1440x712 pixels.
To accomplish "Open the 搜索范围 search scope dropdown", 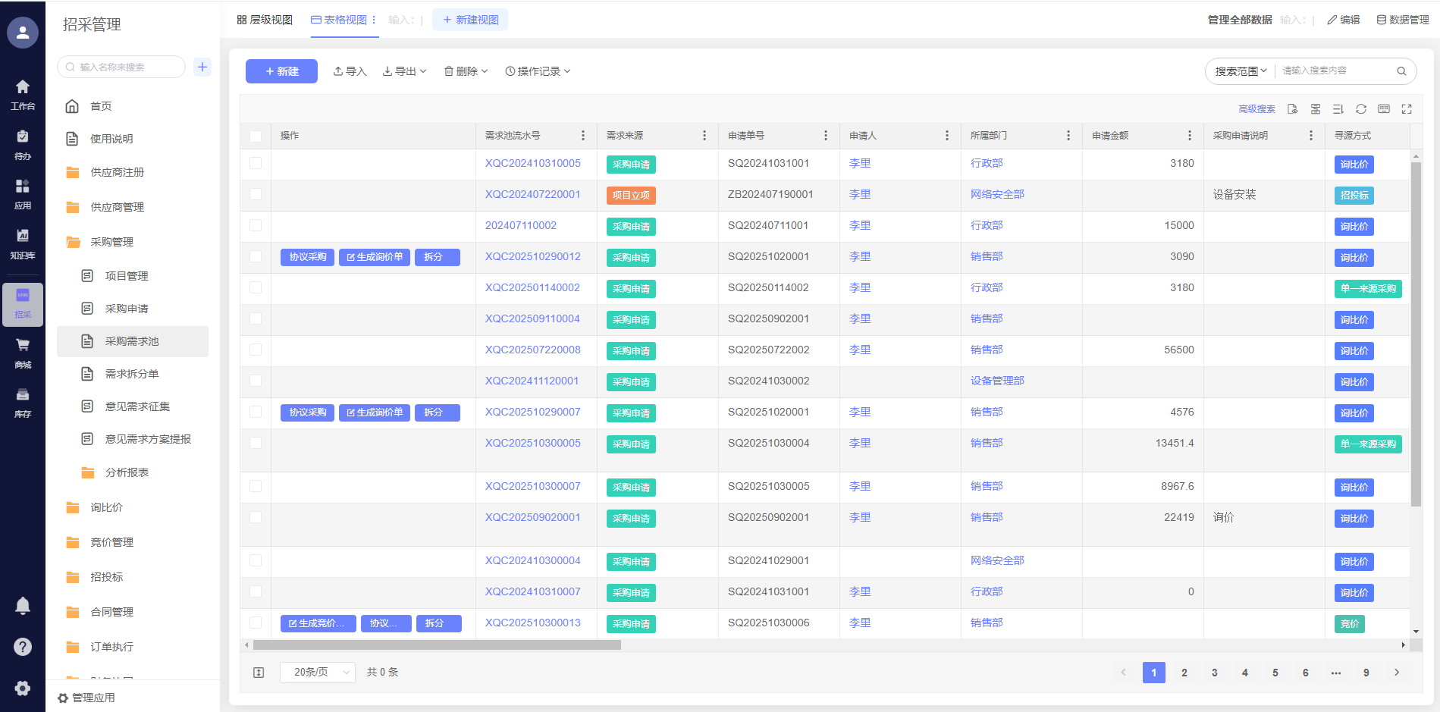I will [1241, 71].
